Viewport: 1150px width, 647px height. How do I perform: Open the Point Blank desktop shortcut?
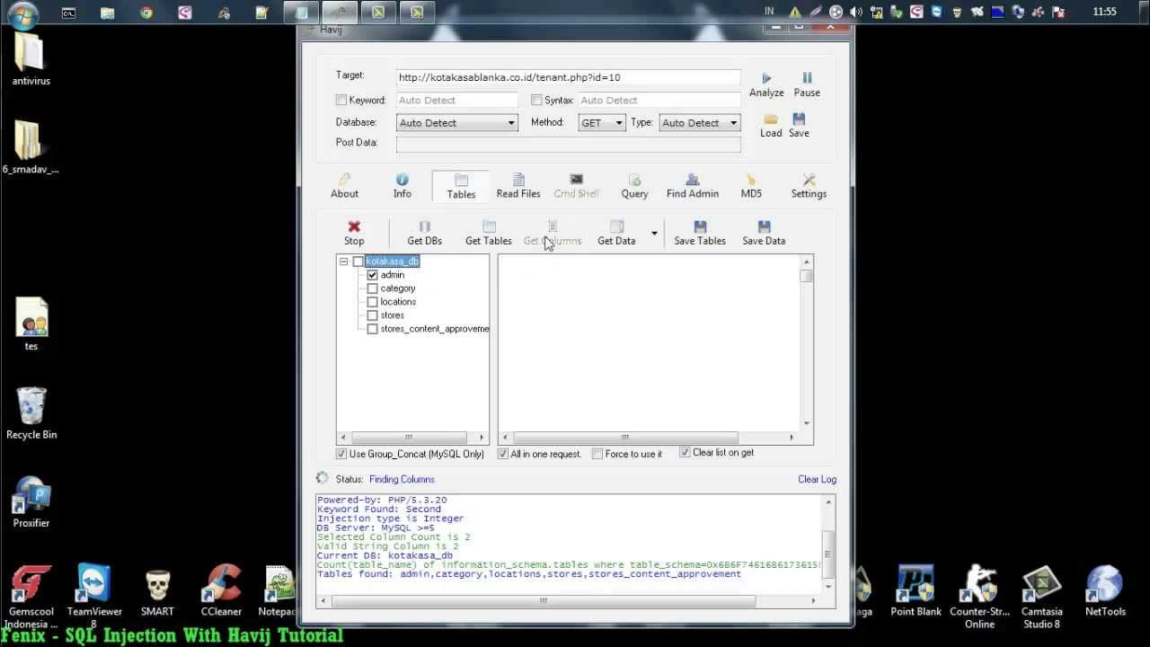tap(916, 590)
